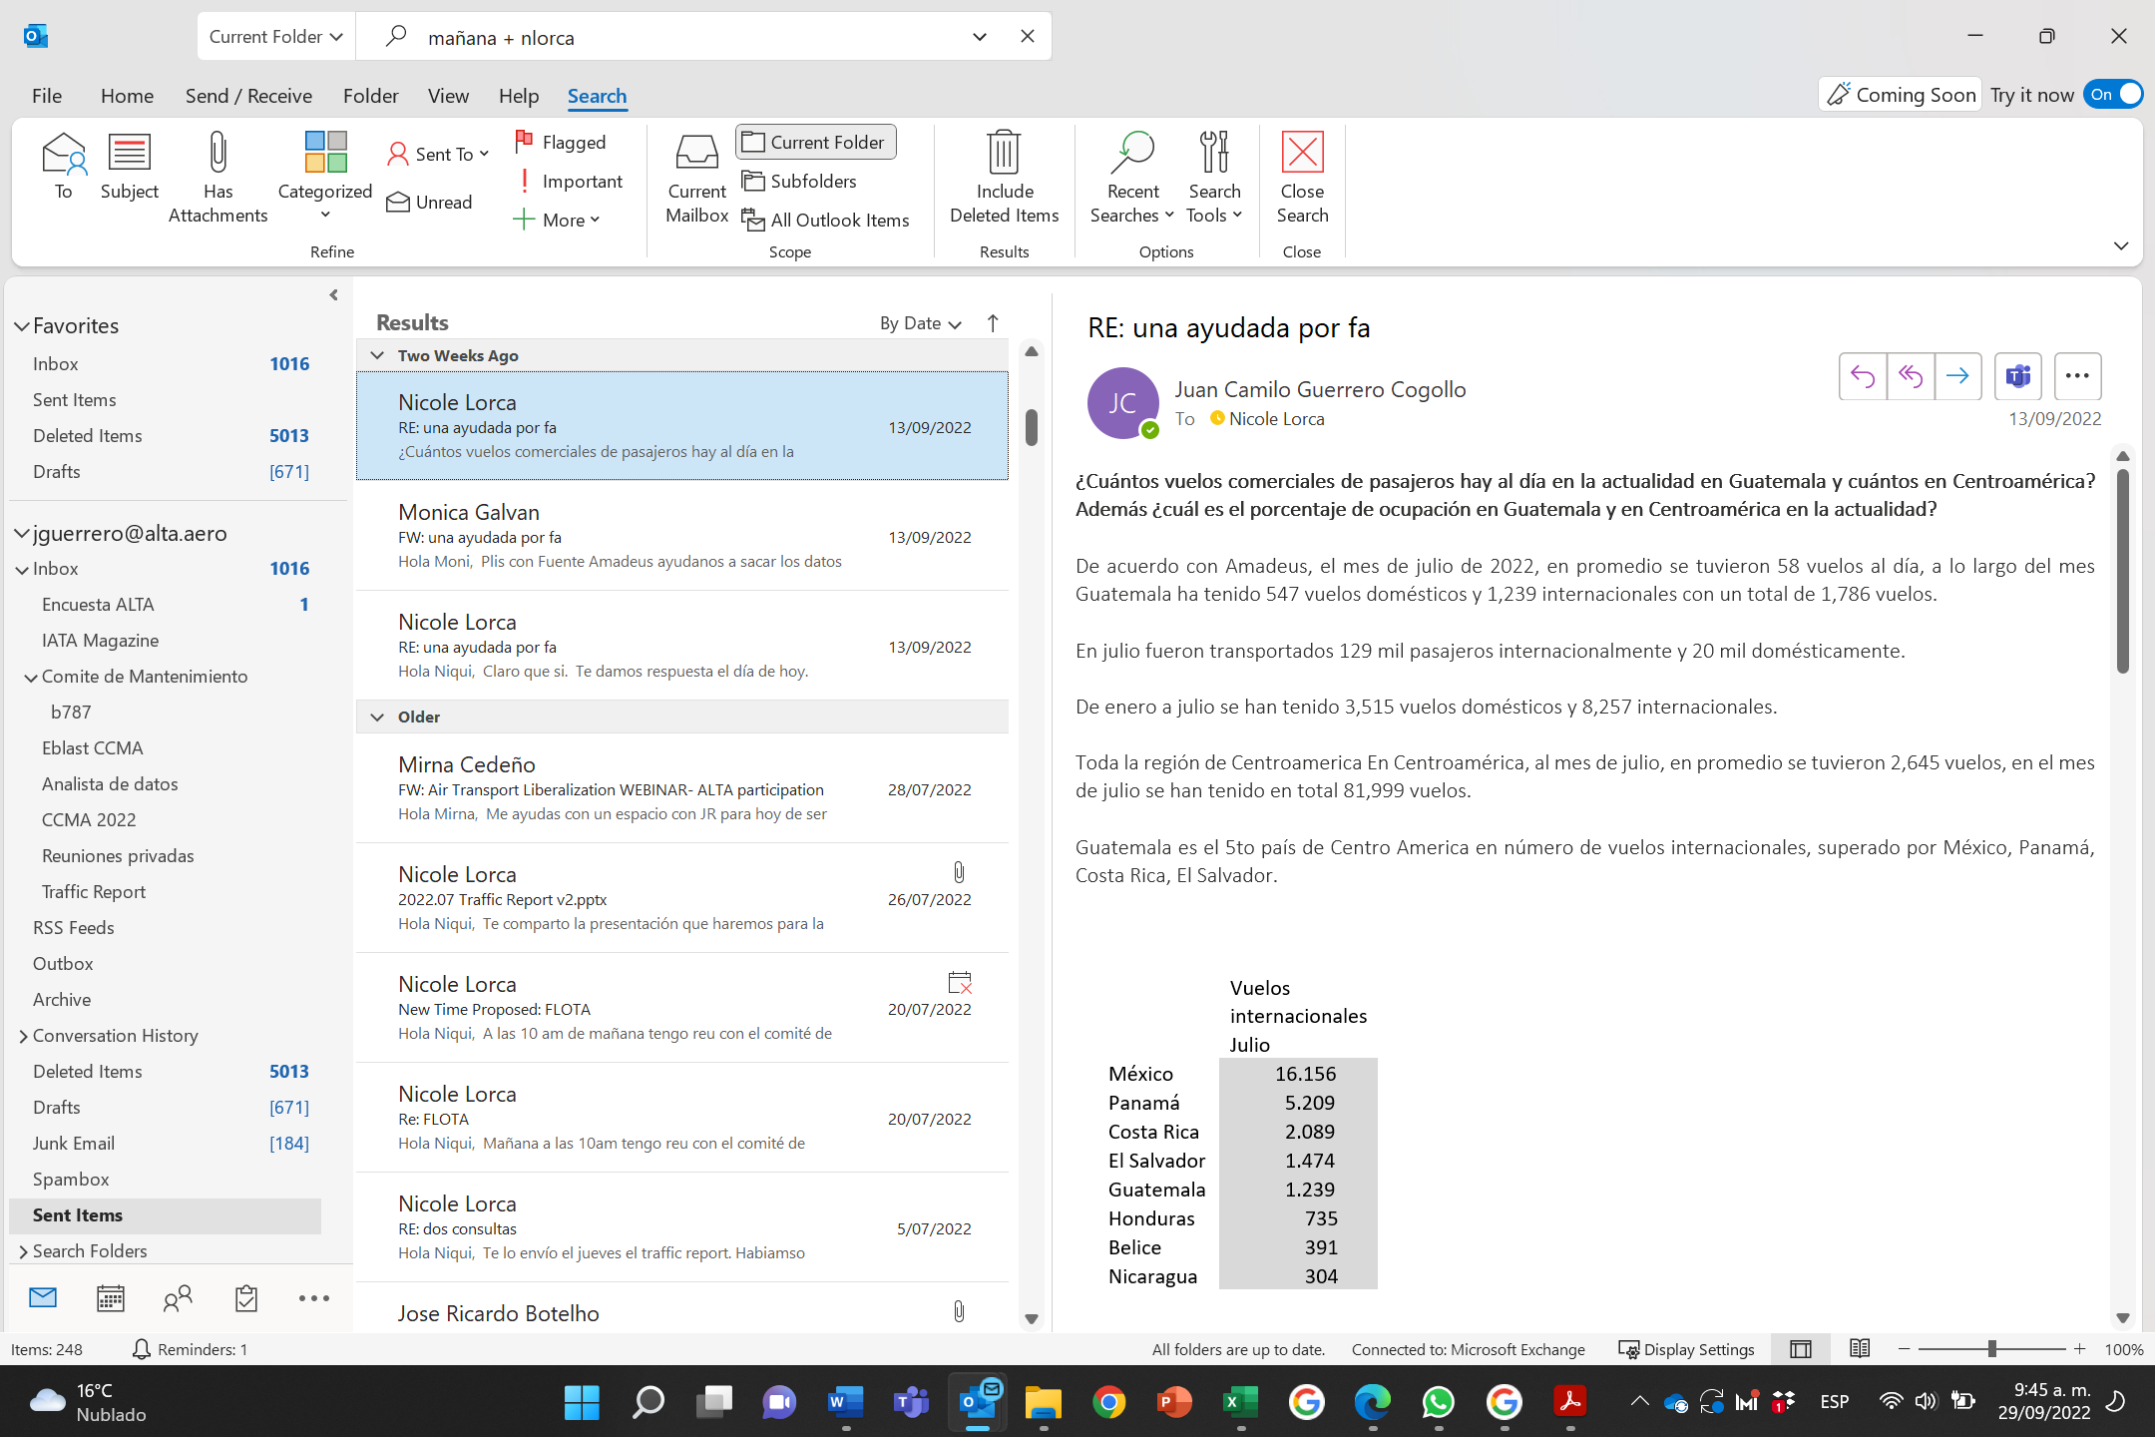Screen dimensions: 2155x1437
Task: Collapse the Two Weeks Ago group
Action: point(377,355)
